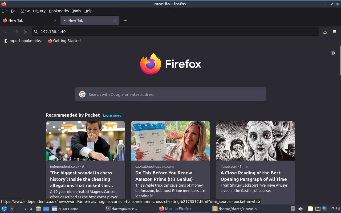Click the search magnifier icon in the address bar
This screenshot has height=213, width=341.
(36, 32)
